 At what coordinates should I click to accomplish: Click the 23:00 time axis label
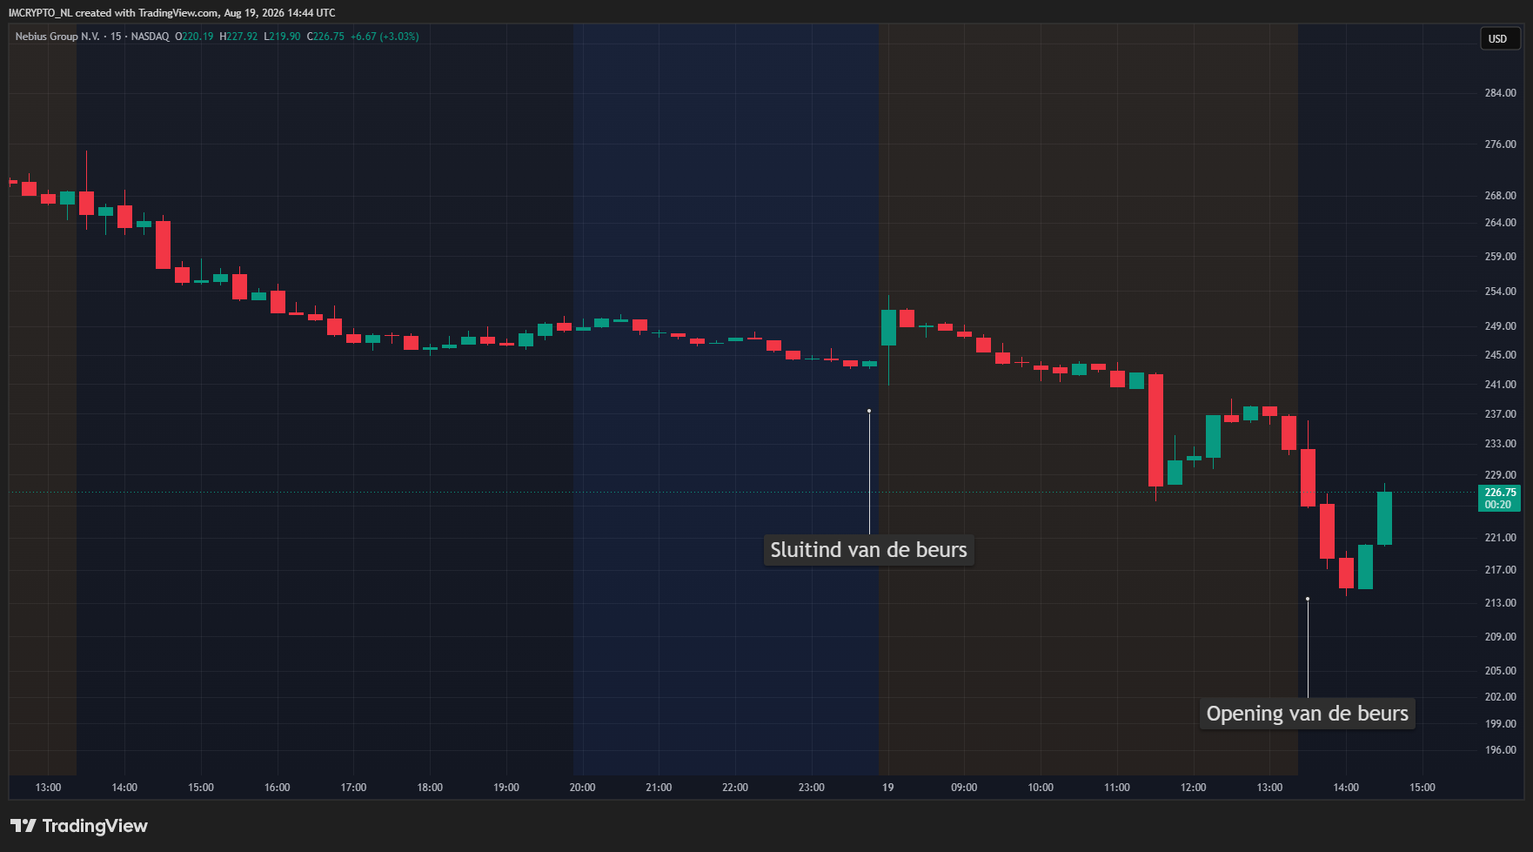(x=812, y=788)
